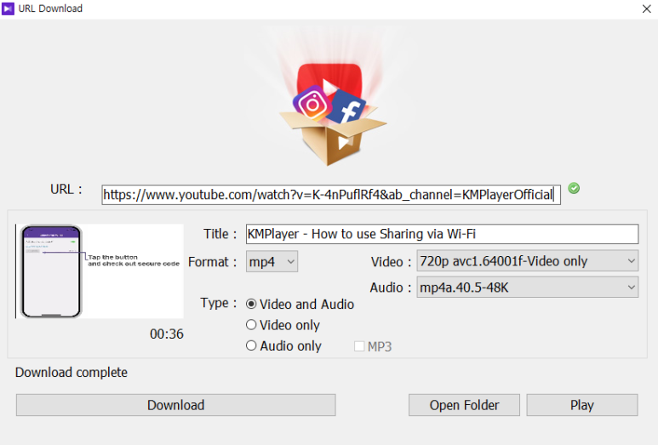The height and width of the screenshot is (445, 658).
Task: Click the green URL valid checkmark icon
Action: click(x=574, y=188)
